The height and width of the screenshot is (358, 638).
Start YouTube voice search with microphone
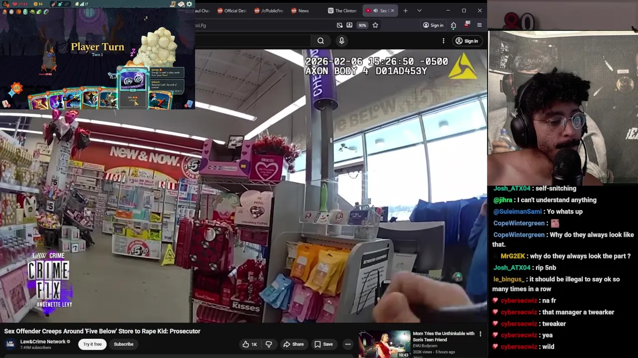tap(341, 41)
